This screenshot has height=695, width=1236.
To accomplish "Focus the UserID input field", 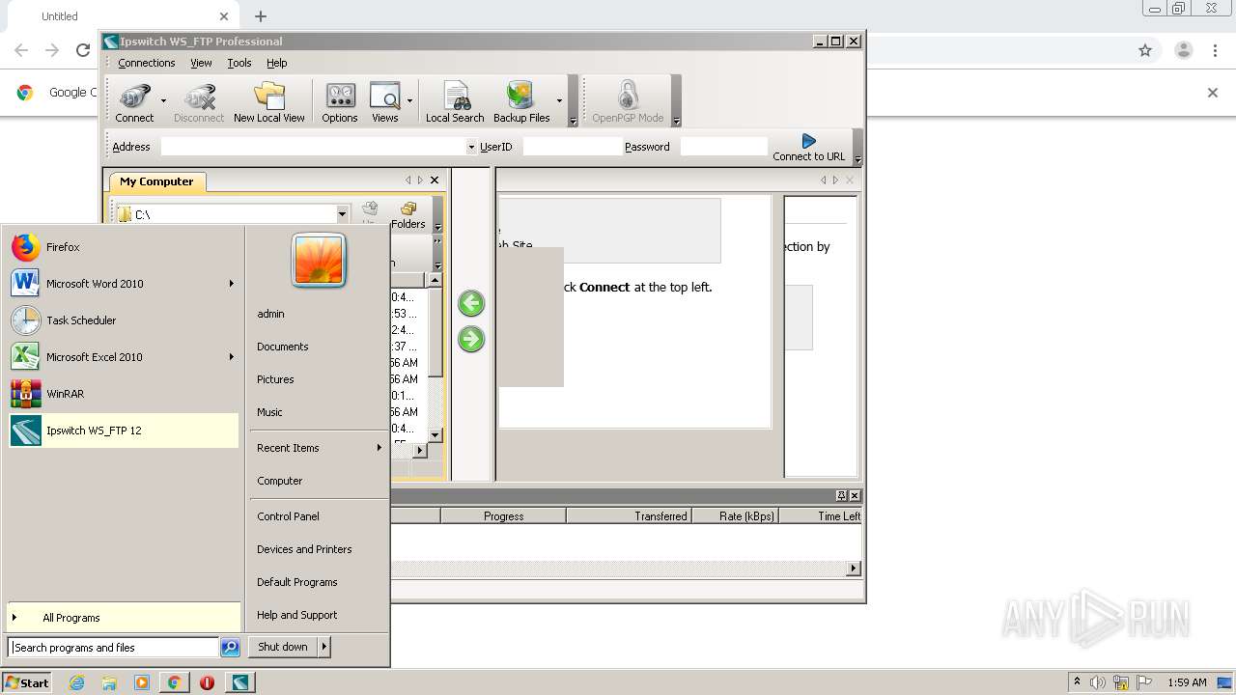I will coord(572,147).
